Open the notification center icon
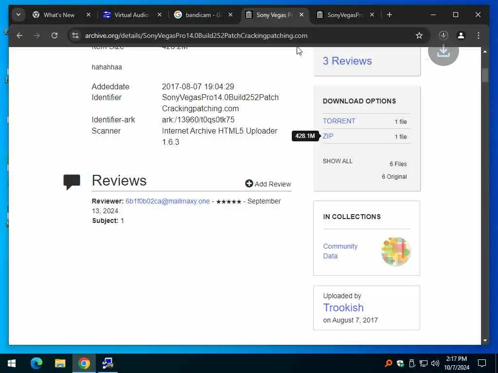 pos(482,363)
